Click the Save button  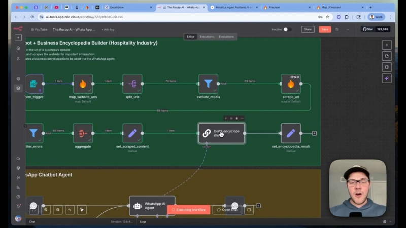[325, 29]
